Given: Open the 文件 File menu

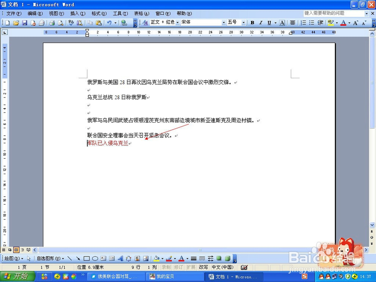Looking at the screenshot, I should click(14, 14).
